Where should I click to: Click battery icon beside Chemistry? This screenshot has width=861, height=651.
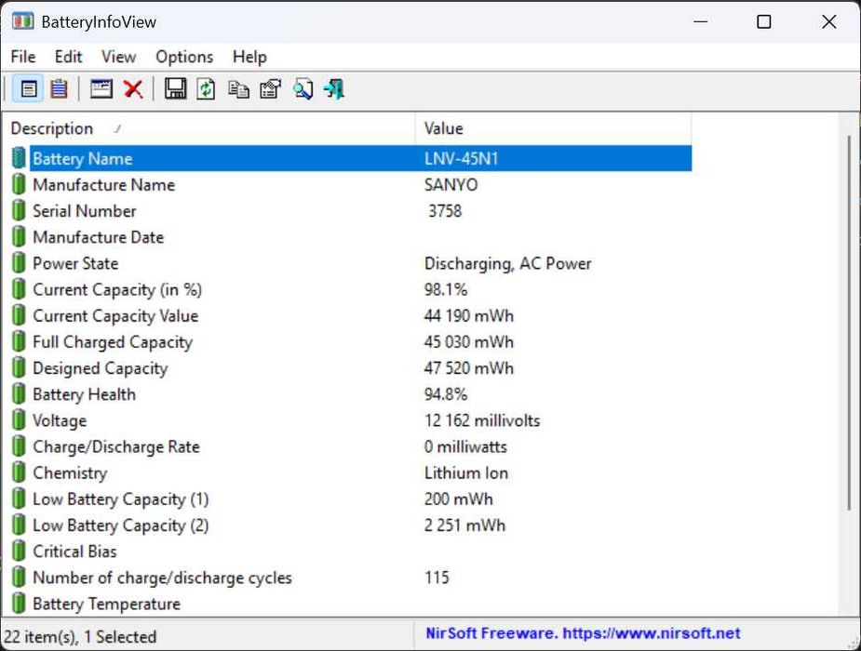19,472
